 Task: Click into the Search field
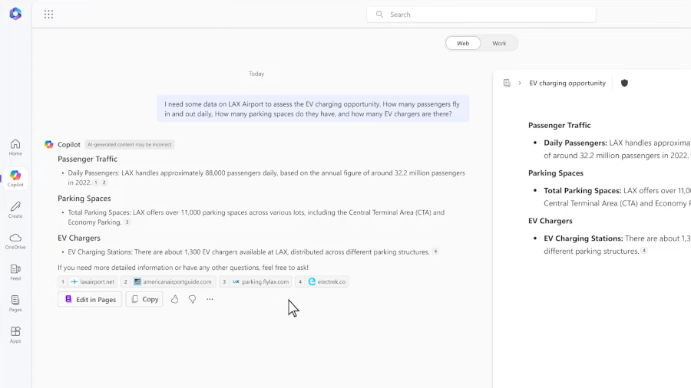click(481, 15)
